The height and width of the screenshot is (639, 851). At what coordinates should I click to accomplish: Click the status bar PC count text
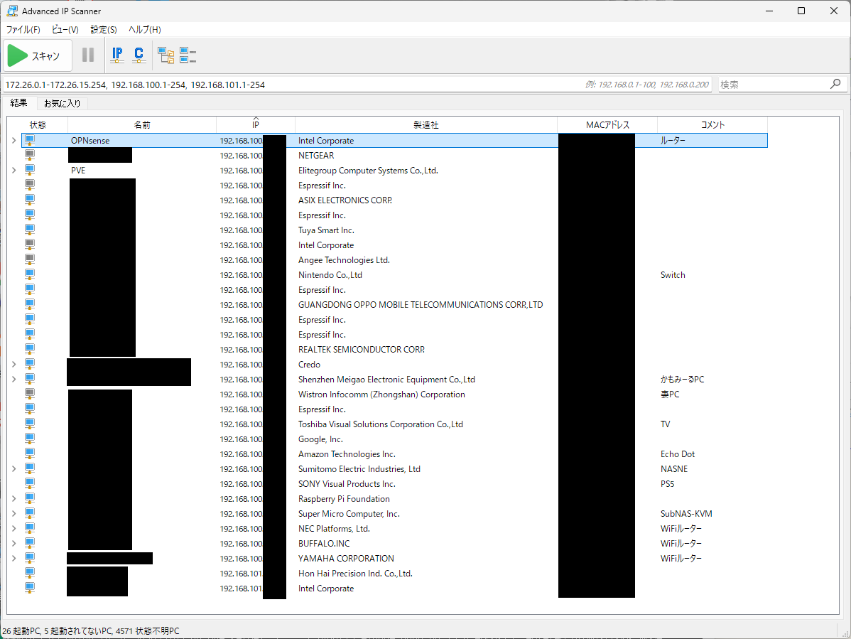click(91, 631)
